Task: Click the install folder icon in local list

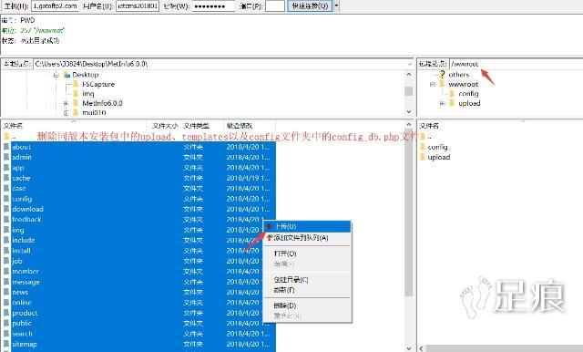Action: coord(6,251)
